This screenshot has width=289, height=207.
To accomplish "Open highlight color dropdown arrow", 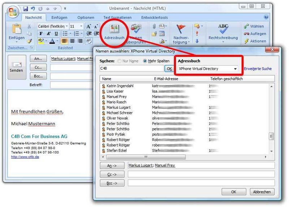I will point(46,41).
